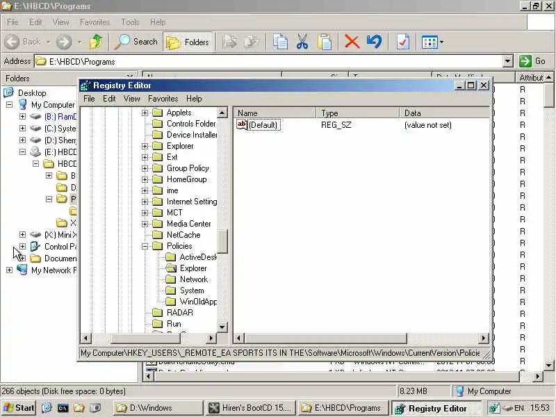This screenshot has width=556, height=417.
Task: Expand the Applets registry key
Action: pos(145,113)
